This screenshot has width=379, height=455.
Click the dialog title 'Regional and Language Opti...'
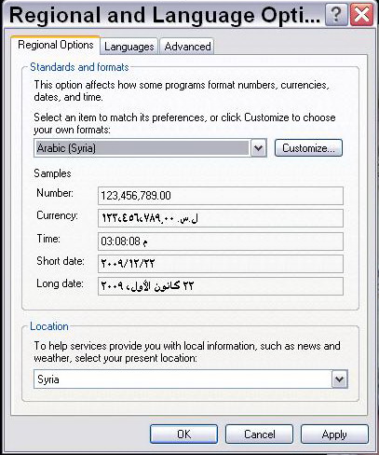point(165,15)
